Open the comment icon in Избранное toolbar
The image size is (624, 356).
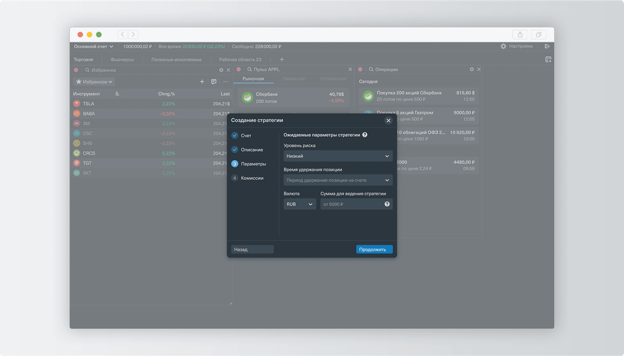pos(214,82)
